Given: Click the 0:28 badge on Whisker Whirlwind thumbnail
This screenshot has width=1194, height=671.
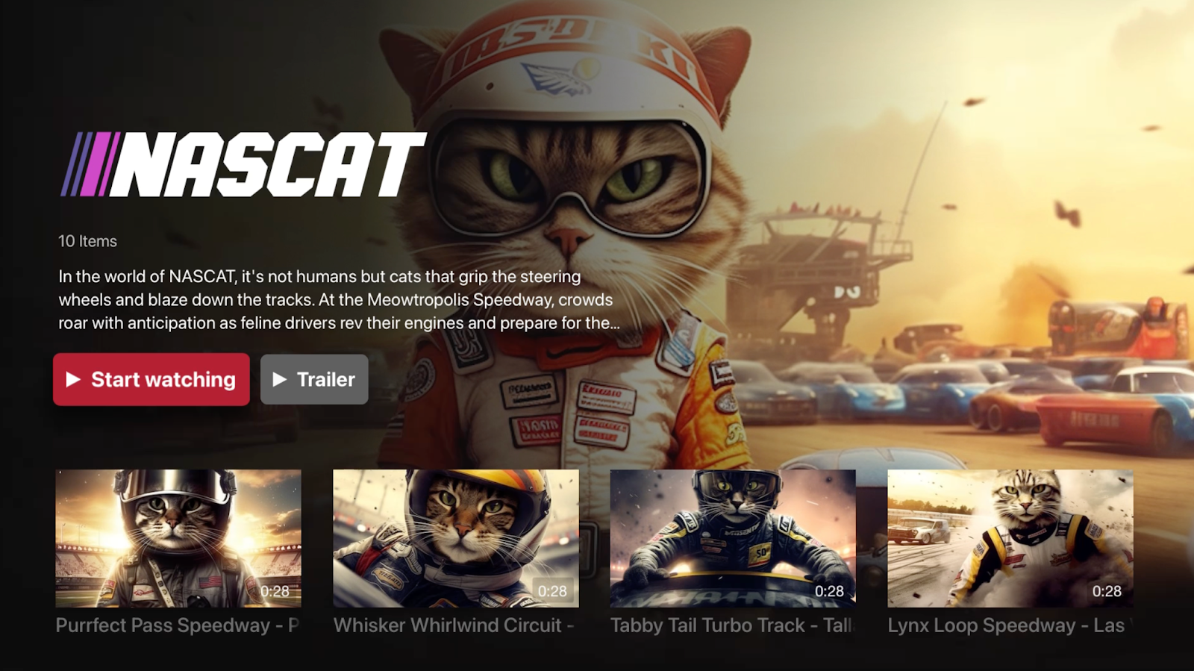Looking at the screenshot, I should tap(552, 591).
